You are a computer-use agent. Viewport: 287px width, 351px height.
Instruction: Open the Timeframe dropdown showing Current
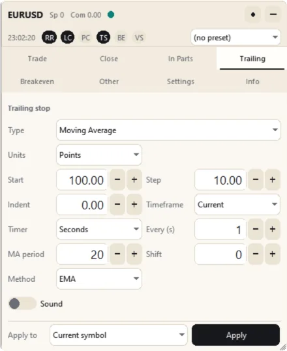[x=237, y=205]
